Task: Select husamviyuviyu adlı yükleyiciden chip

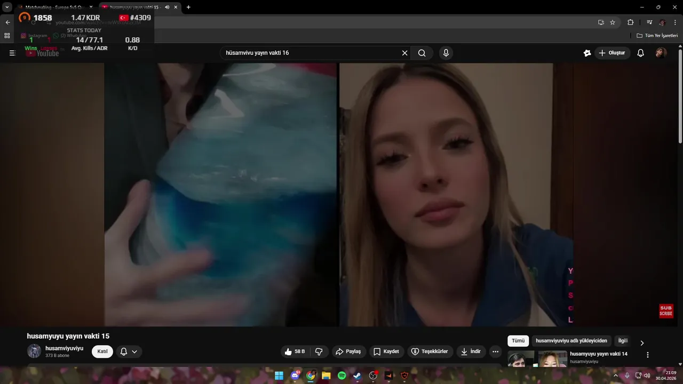Action: [571, 341]
